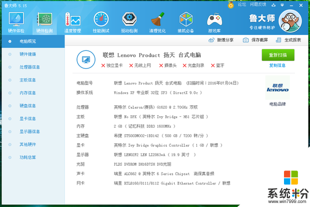
Task: Select 电脑概览 in sidebar
Action: coord(33,41)
